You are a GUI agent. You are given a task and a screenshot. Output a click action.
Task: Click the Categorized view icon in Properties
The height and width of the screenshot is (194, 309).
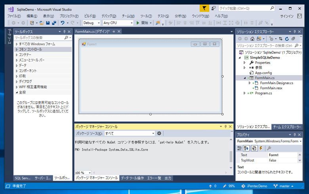tap(240, 148)
